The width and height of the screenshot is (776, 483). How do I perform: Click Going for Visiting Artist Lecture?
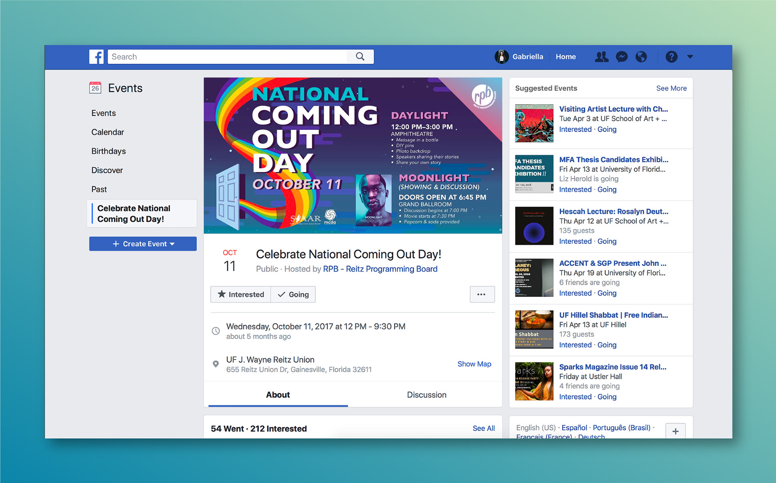click(x=607, y=129)
